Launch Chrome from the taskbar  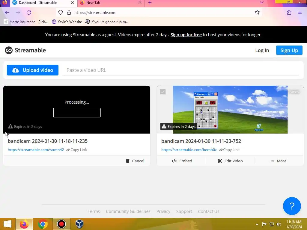pyautogui.click(x=43, y=224)
